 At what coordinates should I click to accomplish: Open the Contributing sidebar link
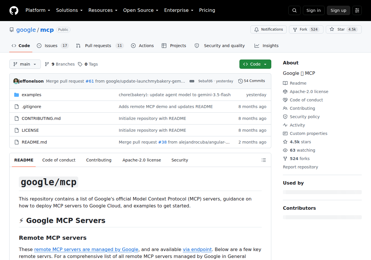click(302, 108)
